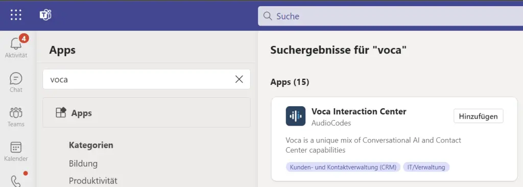Open Aktivität notifications bell
This screenshot has width=523, height=187.
point(16,46)
